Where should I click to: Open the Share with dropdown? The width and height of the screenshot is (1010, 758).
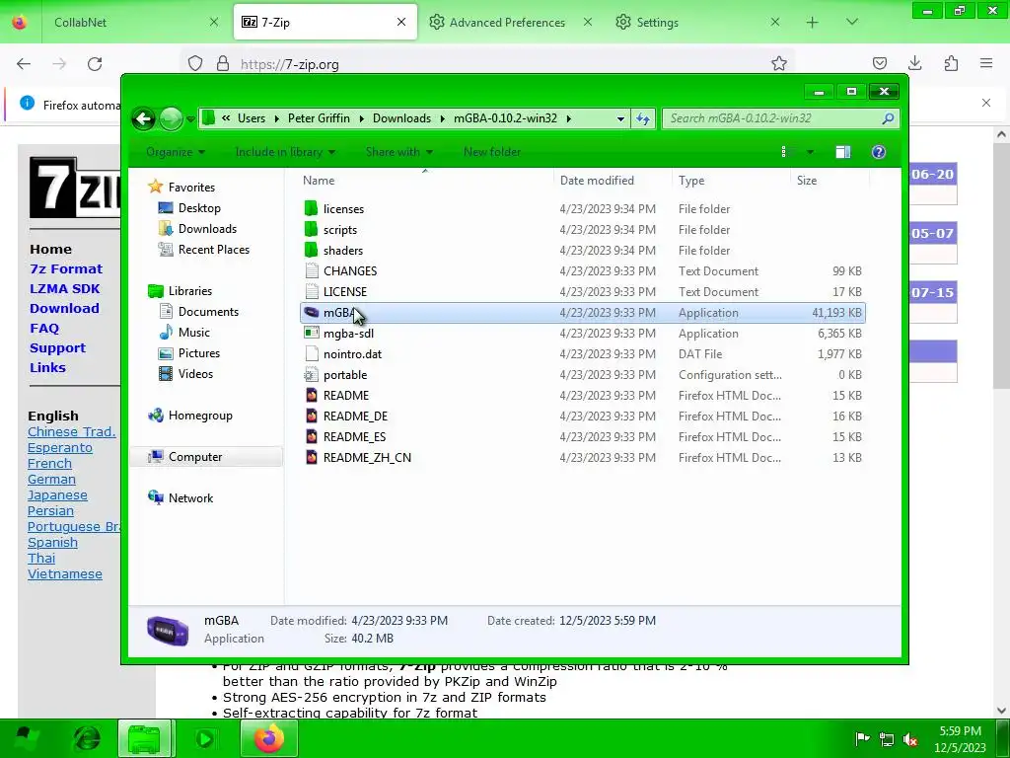(x=398, y=152)
